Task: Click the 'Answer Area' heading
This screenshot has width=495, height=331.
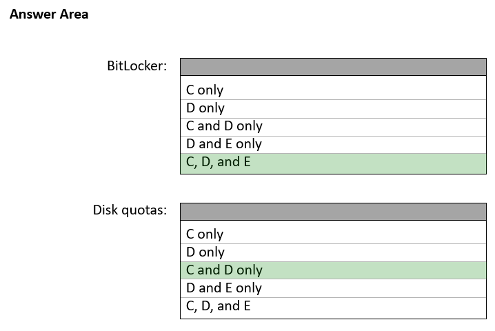Action: point(49,14)
